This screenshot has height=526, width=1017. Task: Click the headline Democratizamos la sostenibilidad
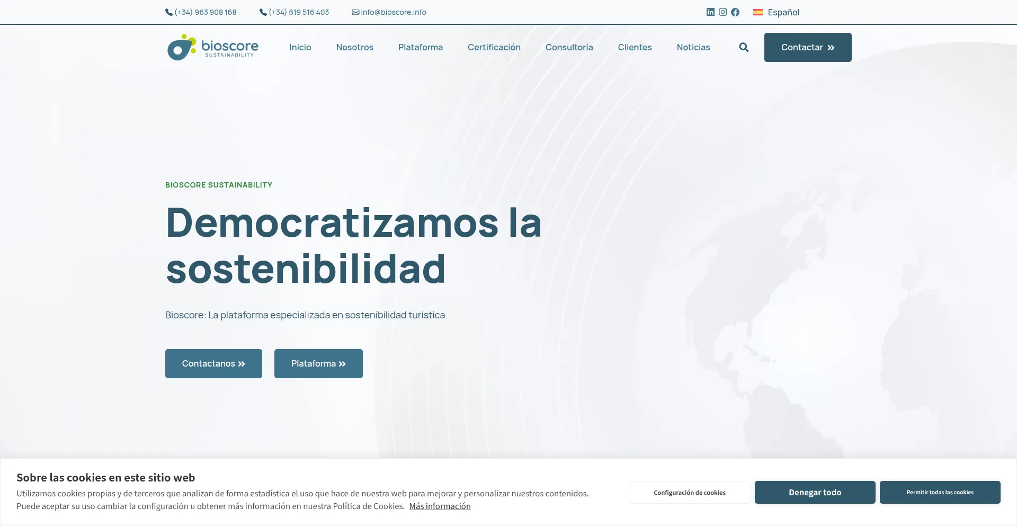(354, 246)
